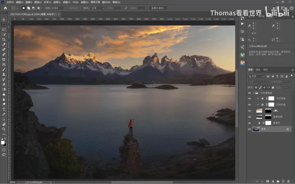Toggle the layer filter on/off switch

pos(292,76)
